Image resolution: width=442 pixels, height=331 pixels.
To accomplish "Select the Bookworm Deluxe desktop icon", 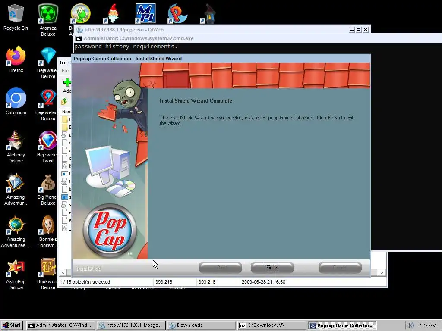I will [48, 274].
